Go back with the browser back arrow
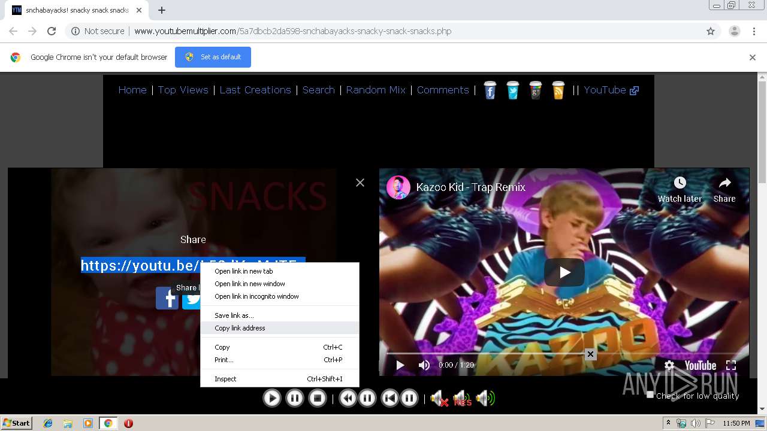The height and width of the screenshot is (431, 767). [13, 31]
